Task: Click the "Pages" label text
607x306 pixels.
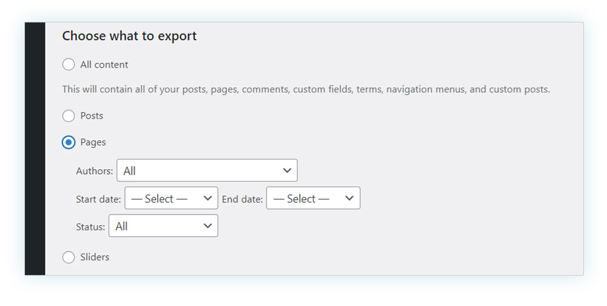Action: [93, 142]
